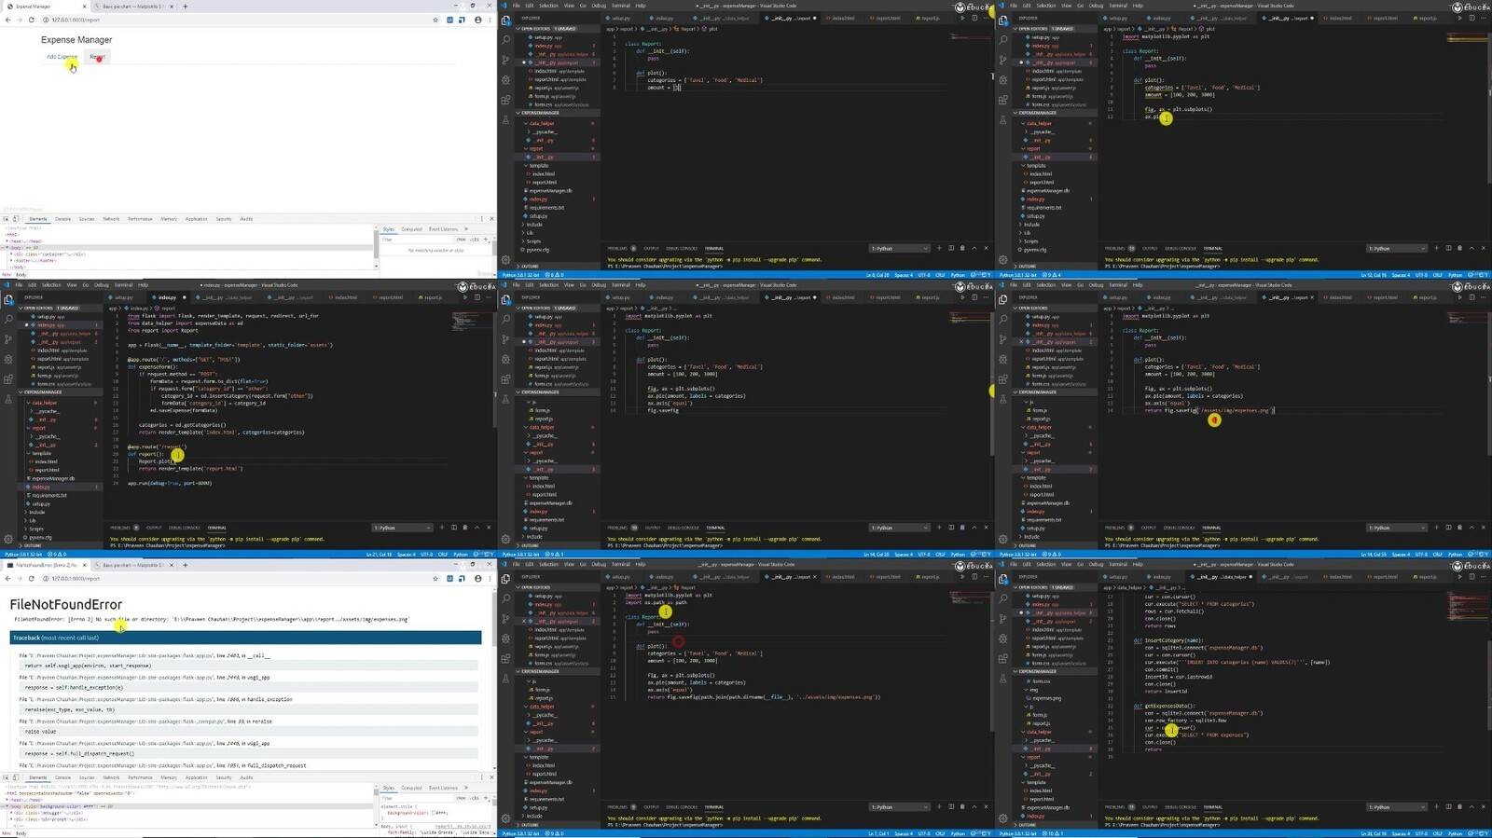Toggle device toolbar in FileNotFoundError page DevTools
Viewport: 1492px width, 838px height.
coord(16,777)
